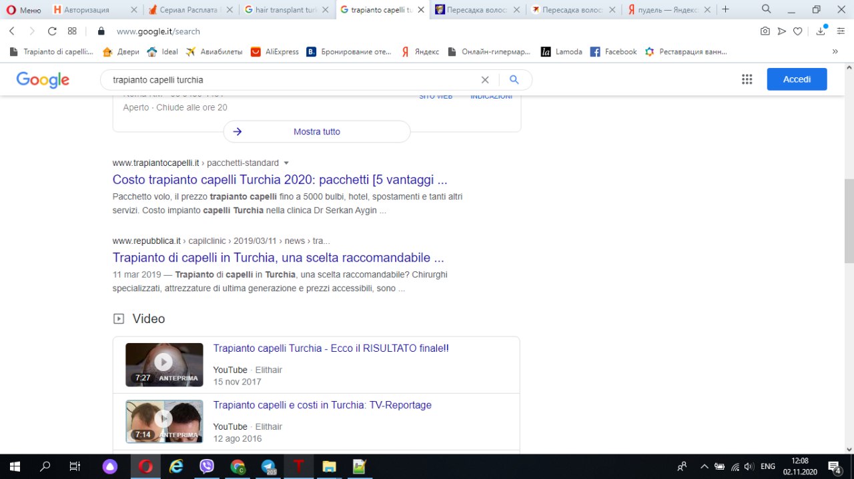Image resolution: width=854 pixels, height=479 pixels.
Task: Click the INDICAZIONI link
Action: tap(491, 97)
